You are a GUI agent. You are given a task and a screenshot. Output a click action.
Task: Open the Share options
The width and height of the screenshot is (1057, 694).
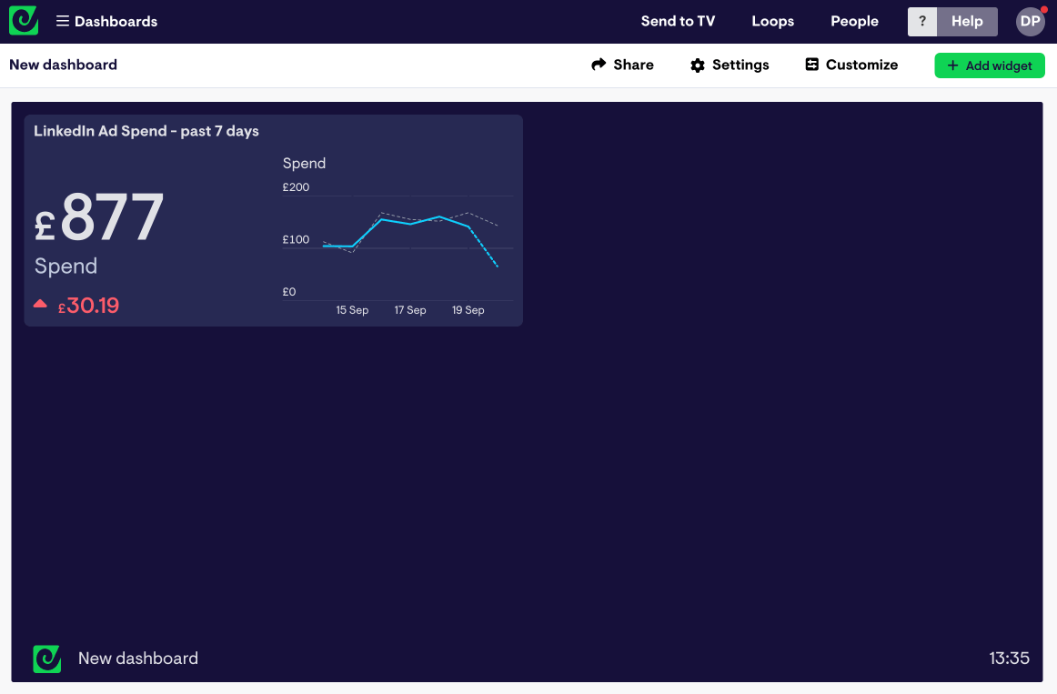tap(622, 65)
